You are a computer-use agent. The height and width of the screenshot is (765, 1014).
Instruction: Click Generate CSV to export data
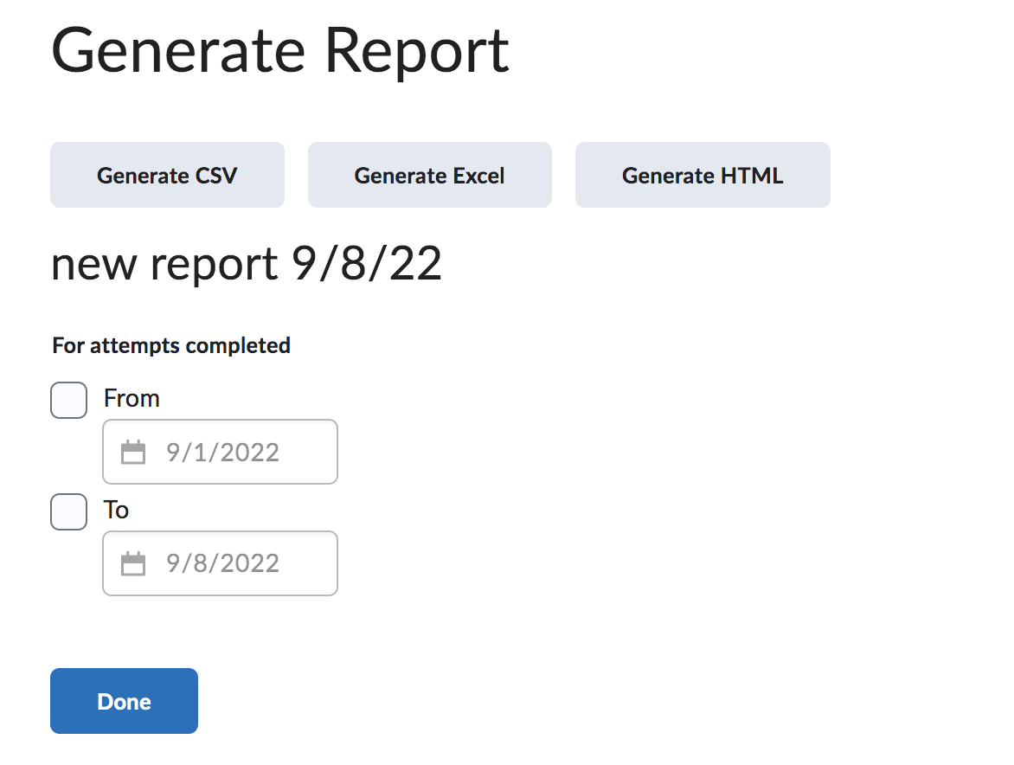point(167,175)
